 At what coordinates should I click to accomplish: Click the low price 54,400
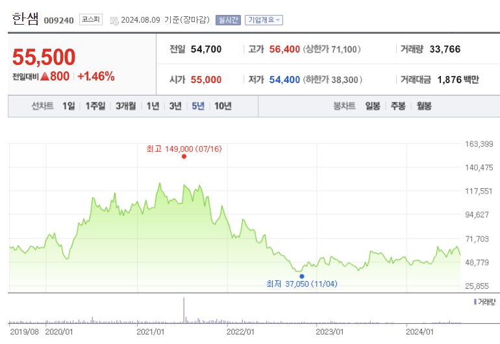tap(284, 80)
